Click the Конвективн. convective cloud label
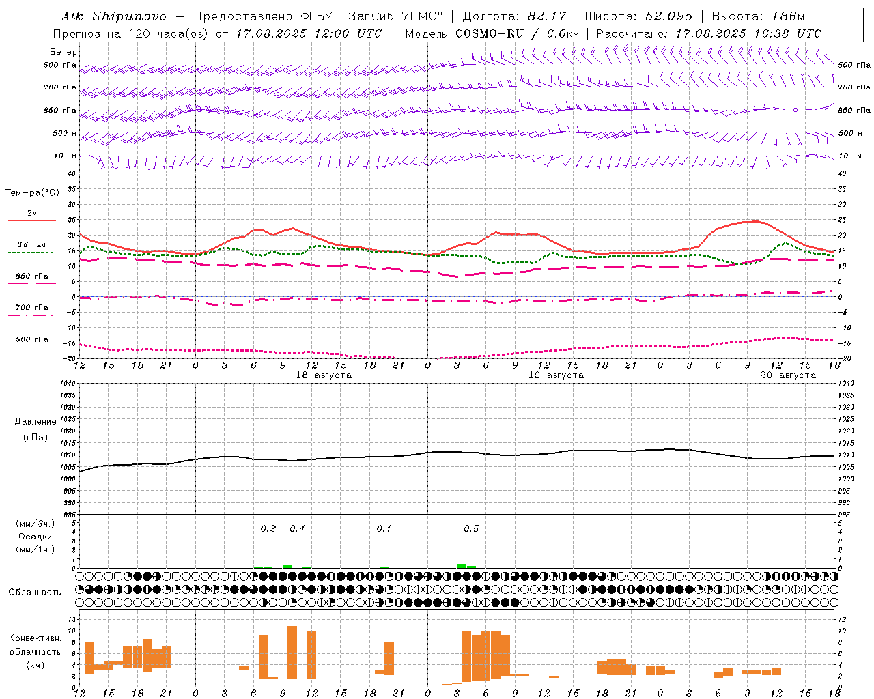Viewport: 874px width, 699px height. point(36,638)
